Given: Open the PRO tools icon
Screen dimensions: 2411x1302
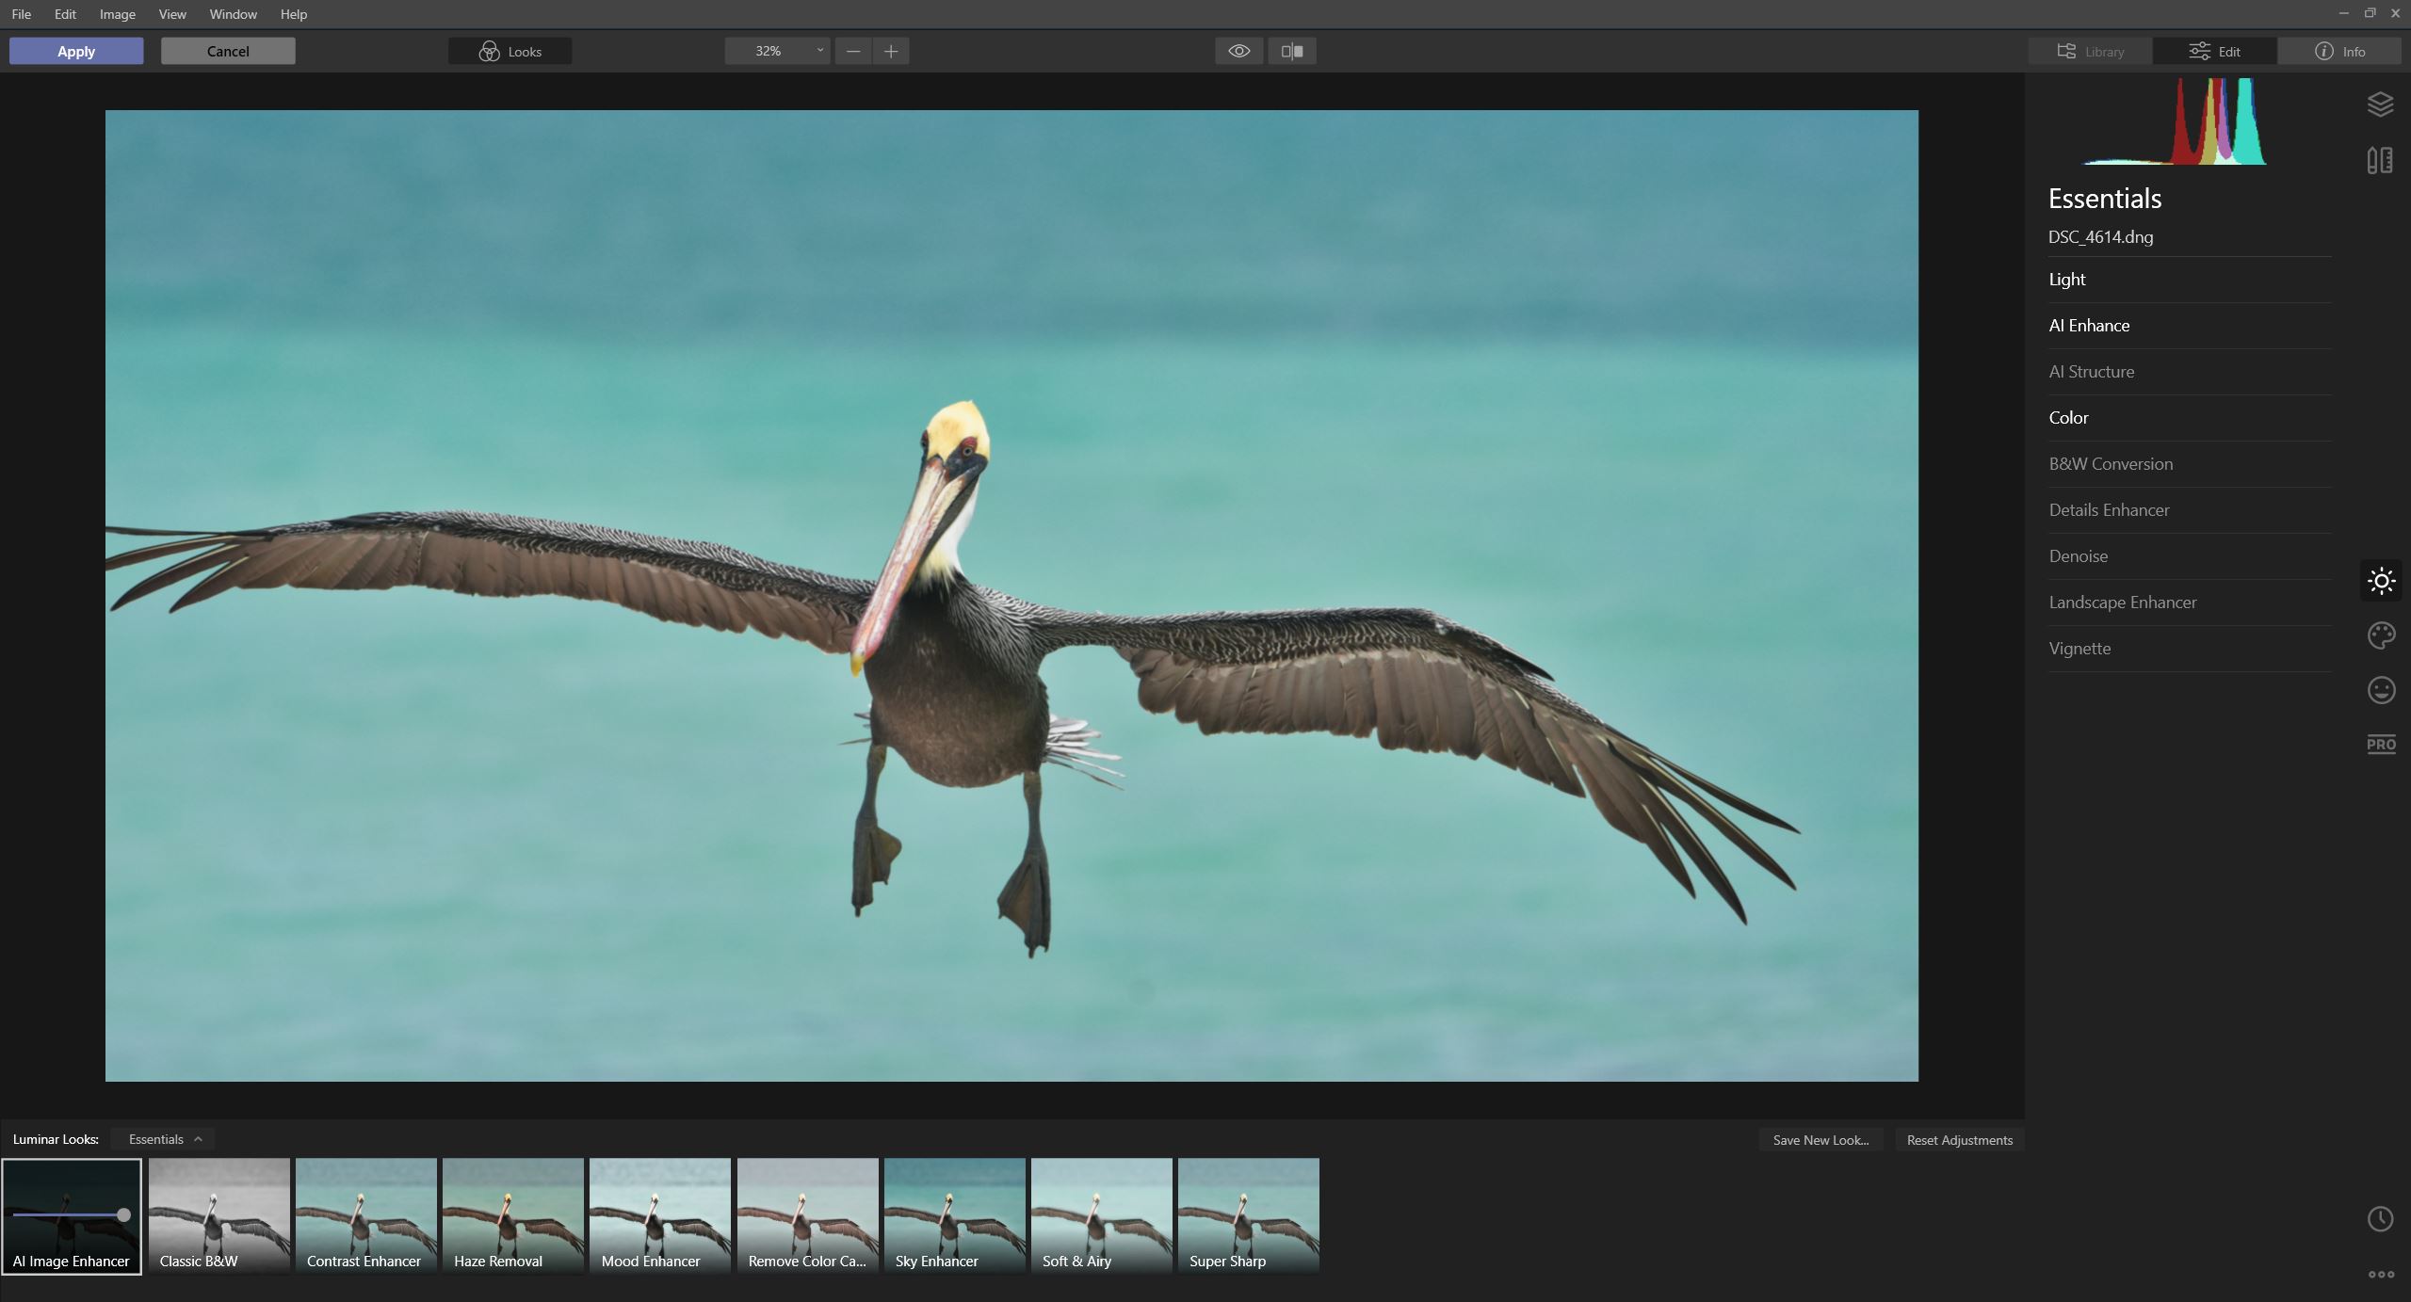Looking at the screenshot, I should pos(2381,745).
